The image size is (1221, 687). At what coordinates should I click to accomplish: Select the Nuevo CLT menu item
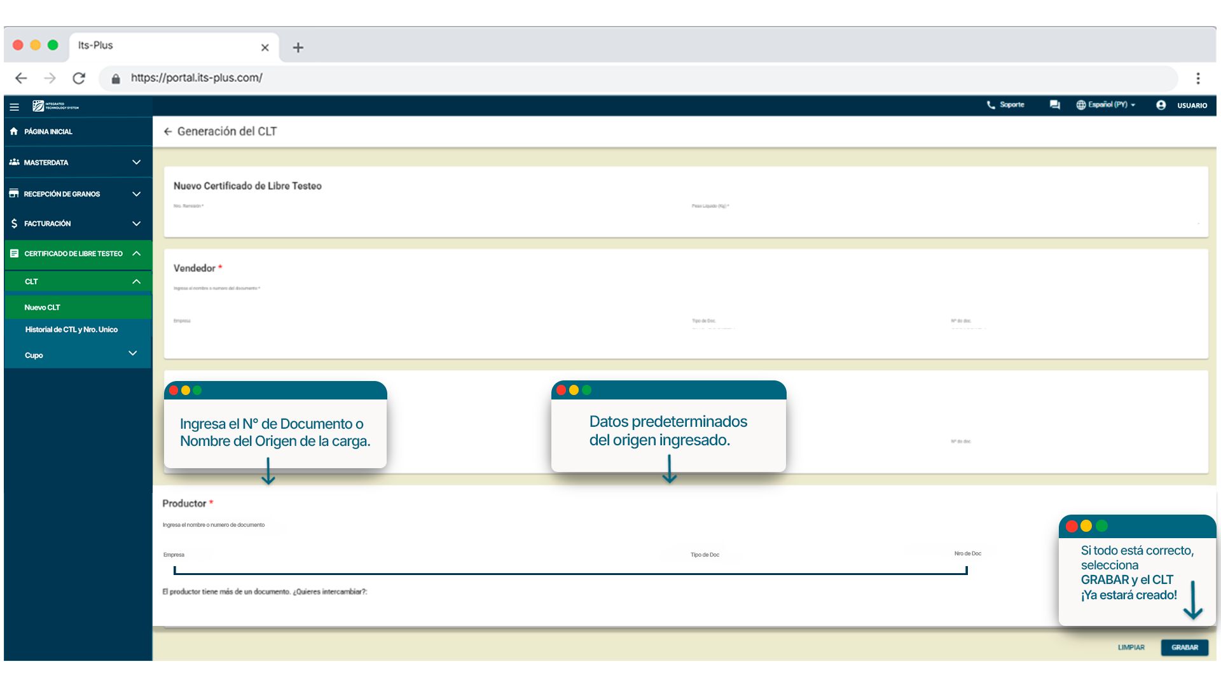coord(43,307)
